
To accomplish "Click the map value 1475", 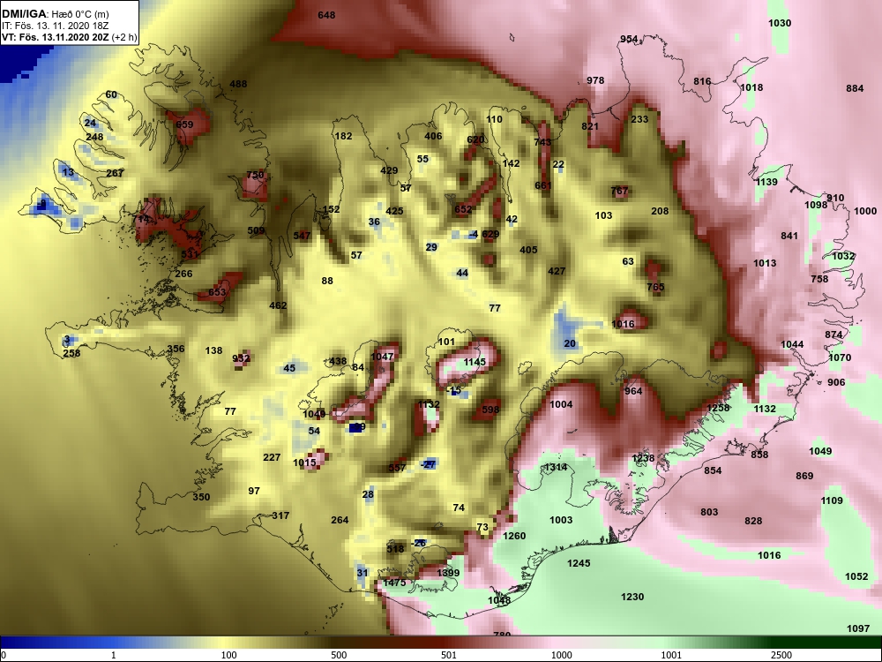I will [x=394, y=583].
